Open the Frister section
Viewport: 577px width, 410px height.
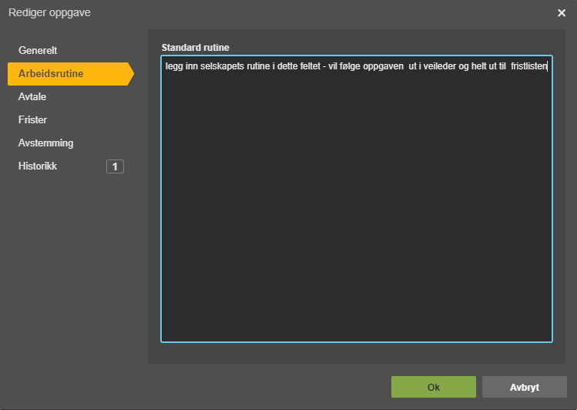(33, 120)
